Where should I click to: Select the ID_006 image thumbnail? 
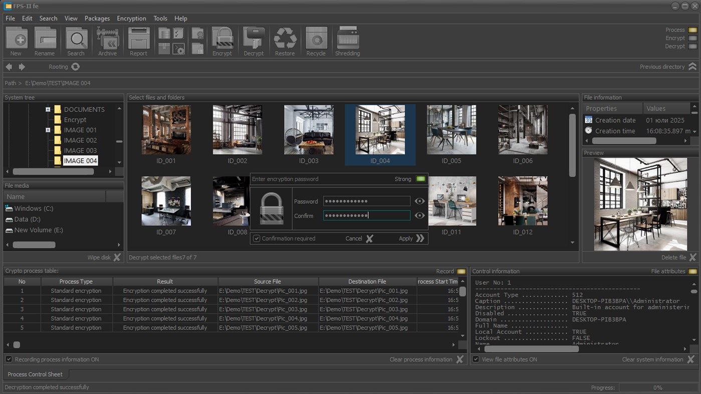coord(523,130)
